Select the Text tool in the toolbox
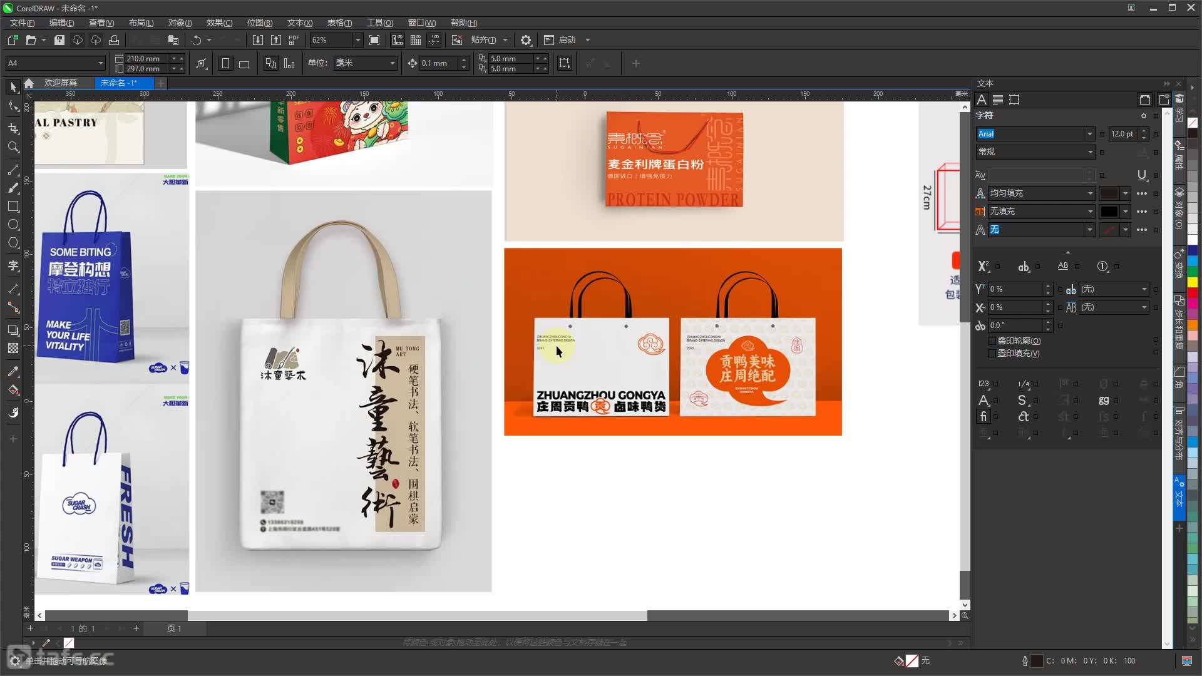Screen dimensions: 1202x676 pos(13,266)
